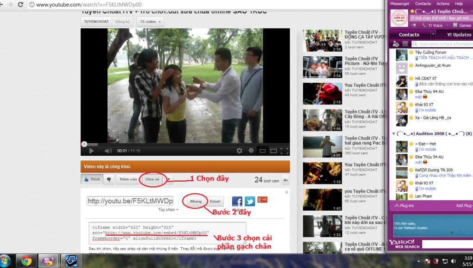The image size is (473, 268).
Task: Expand the Tùy chọn options dropdown
Action: (168, 209)
